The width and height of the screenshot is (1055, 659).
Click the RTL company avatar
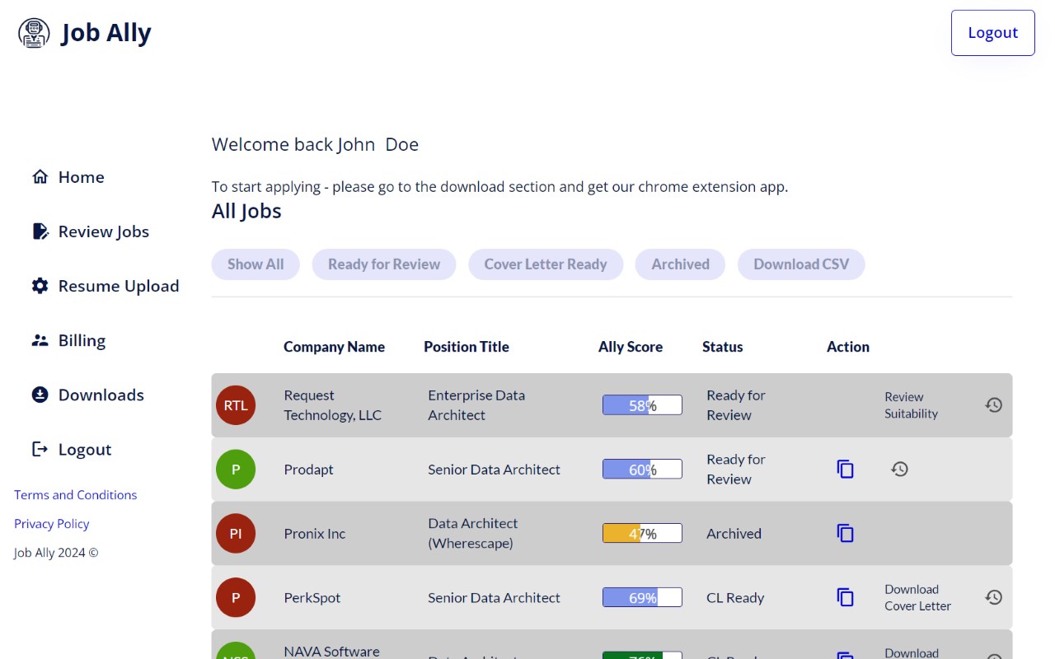[236, 405]
